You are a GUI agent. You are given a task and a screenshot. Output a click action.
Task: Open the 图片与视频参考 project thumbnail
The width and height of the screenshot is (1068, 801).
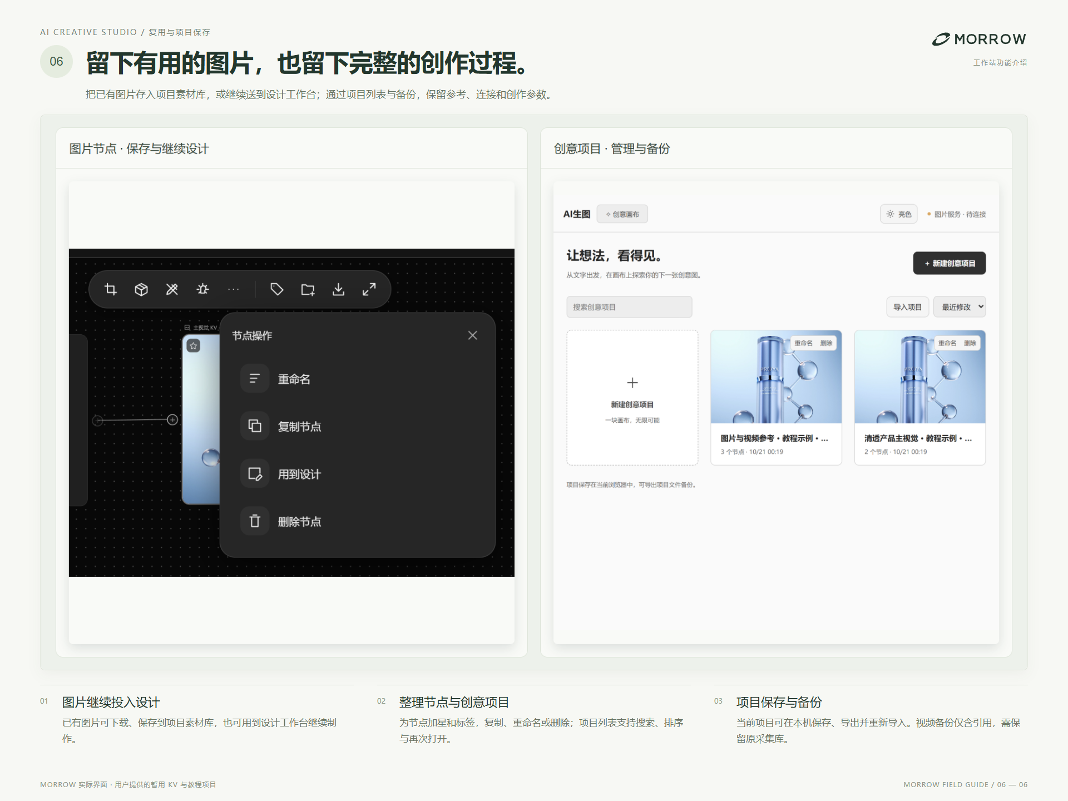(x=776, y=377)
